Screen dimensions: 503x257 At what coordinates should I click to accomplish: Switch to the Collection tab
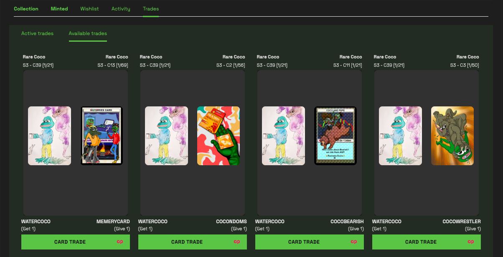pos(26,9)
